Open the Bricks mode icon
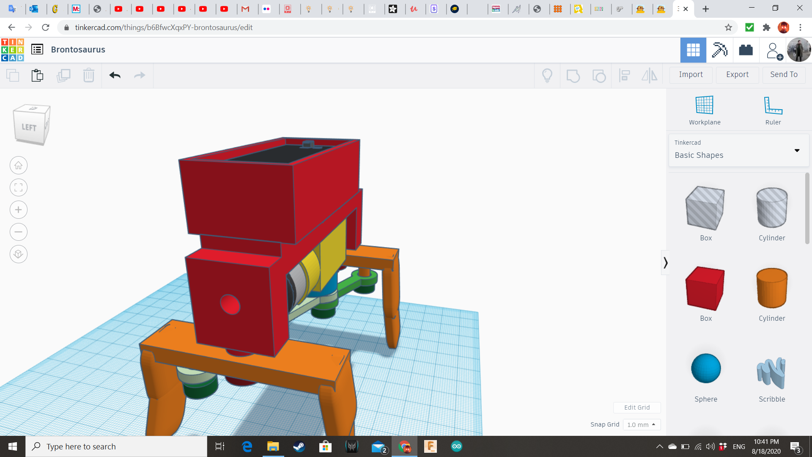This screenshot has height=457, width=812. [746, 50]
